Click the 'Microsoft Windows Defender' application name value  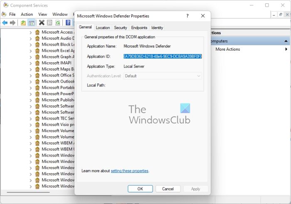(x=147, y=46)
